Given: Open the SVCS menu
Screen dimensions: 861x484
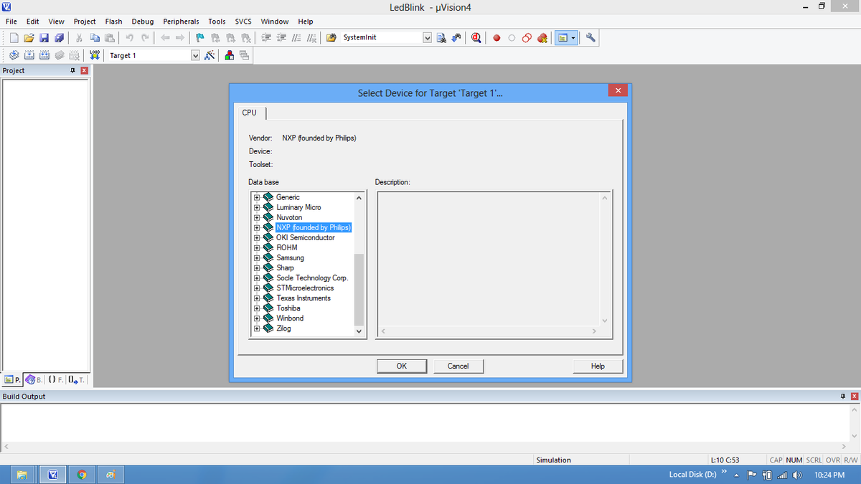Looking at the screenshot, I should tap(243, 22).
